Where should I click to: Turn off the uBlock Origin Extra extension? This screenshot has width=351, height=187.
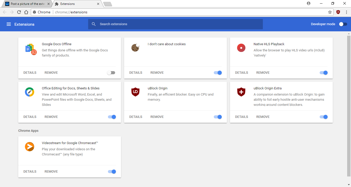324,117
